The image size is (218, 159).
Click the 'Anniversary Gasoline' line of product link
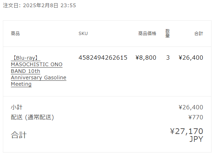tap(39, 78)
